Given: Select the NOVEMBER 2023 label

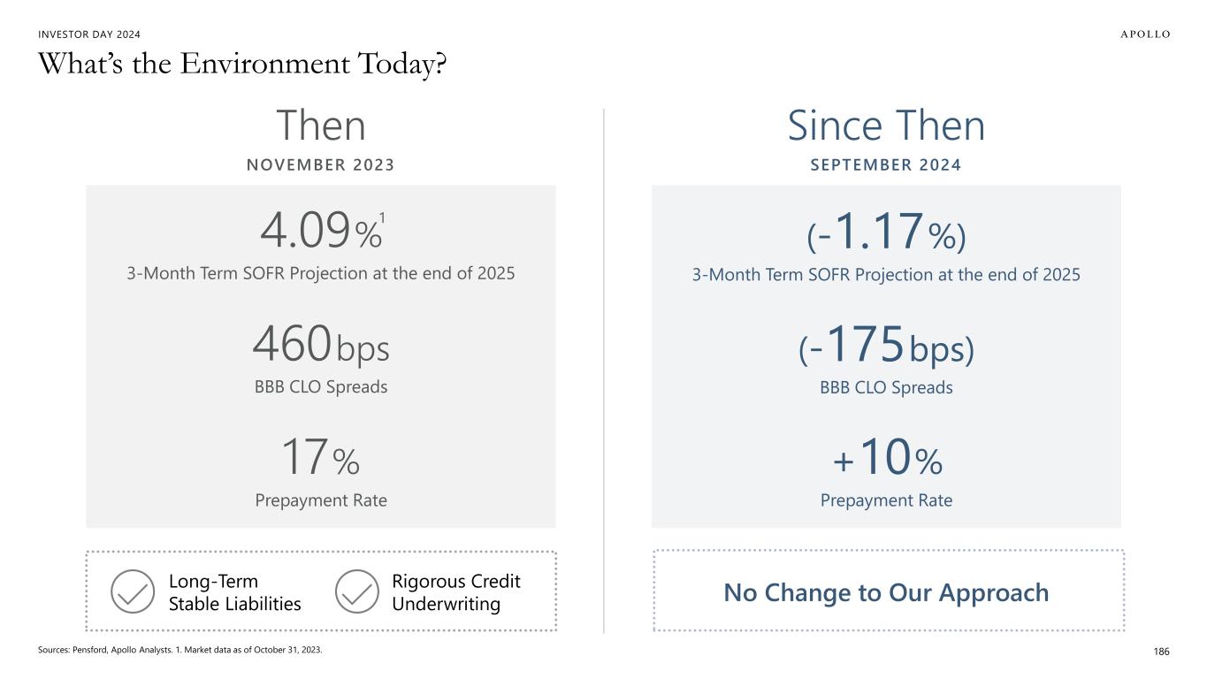Looking at the screenshot, I should (x=320, y=164).
